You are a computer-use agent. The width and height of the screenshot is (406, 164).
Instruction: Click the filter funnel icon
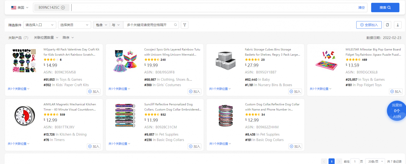(x=184, y=25)
